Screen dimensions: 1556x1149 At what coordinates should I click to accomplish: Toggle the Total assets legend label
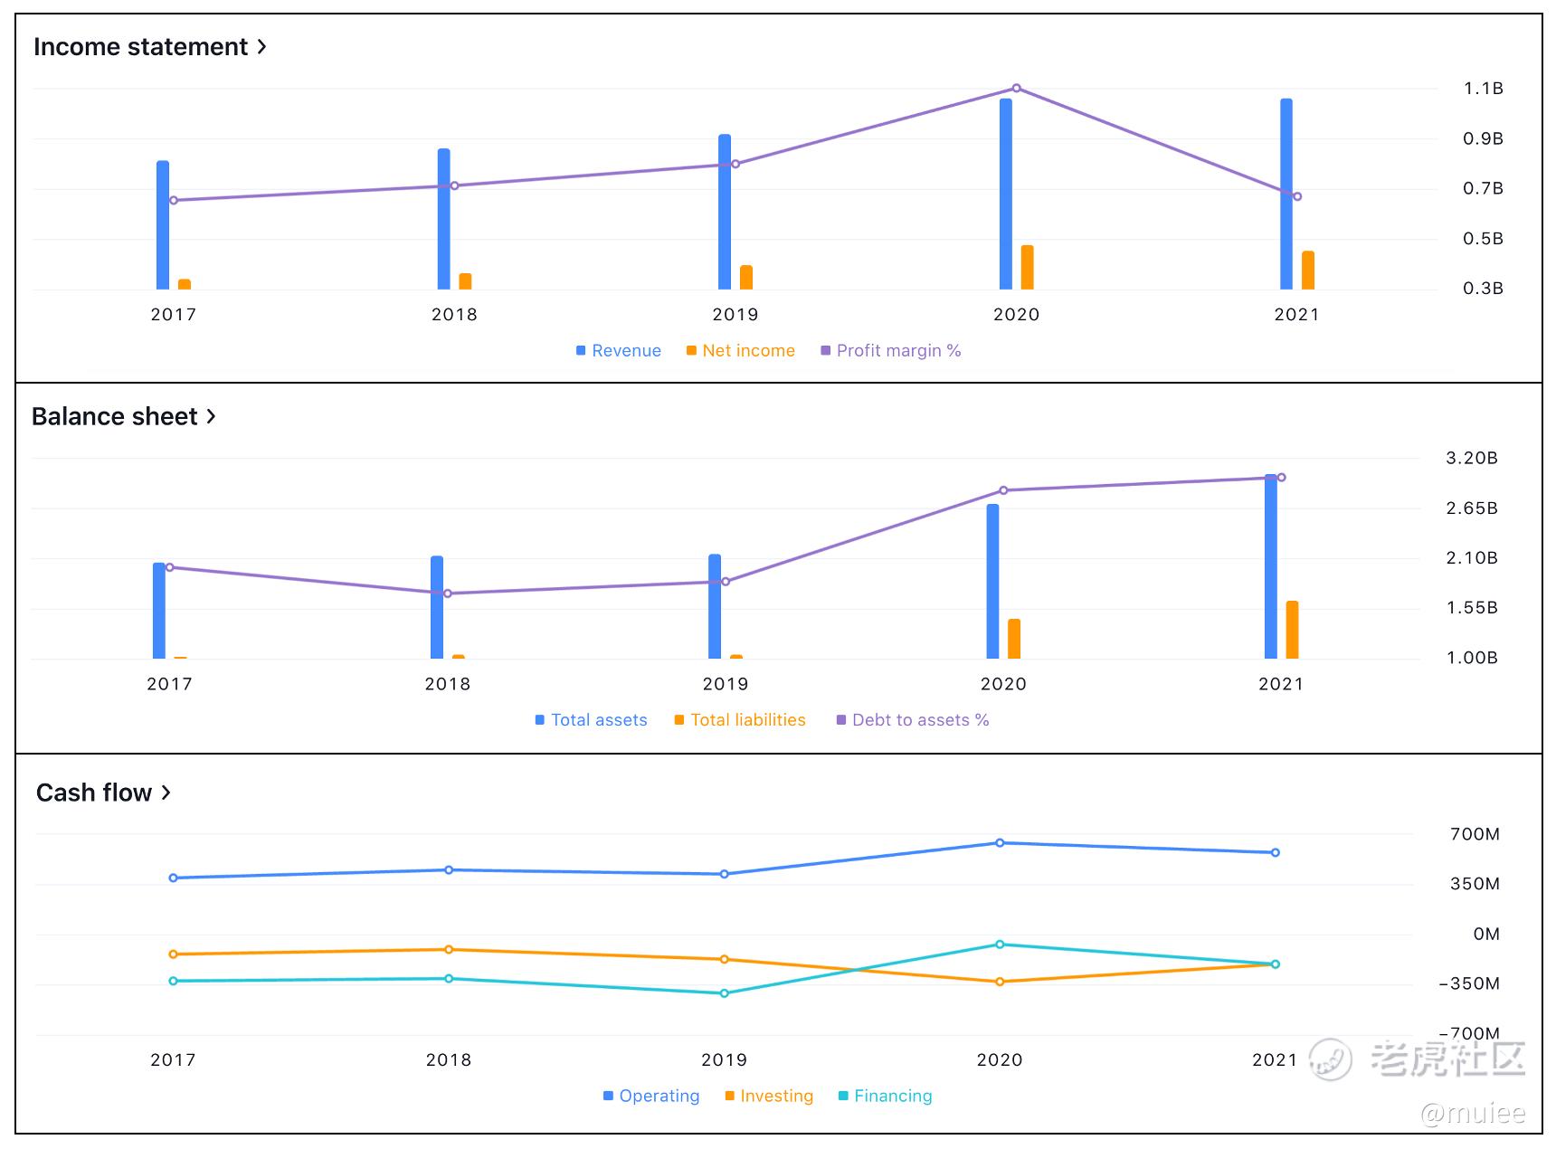point(599,720)
